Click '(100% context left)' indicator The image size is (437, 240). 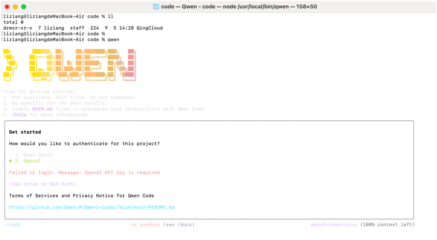[x=388, y=224]
